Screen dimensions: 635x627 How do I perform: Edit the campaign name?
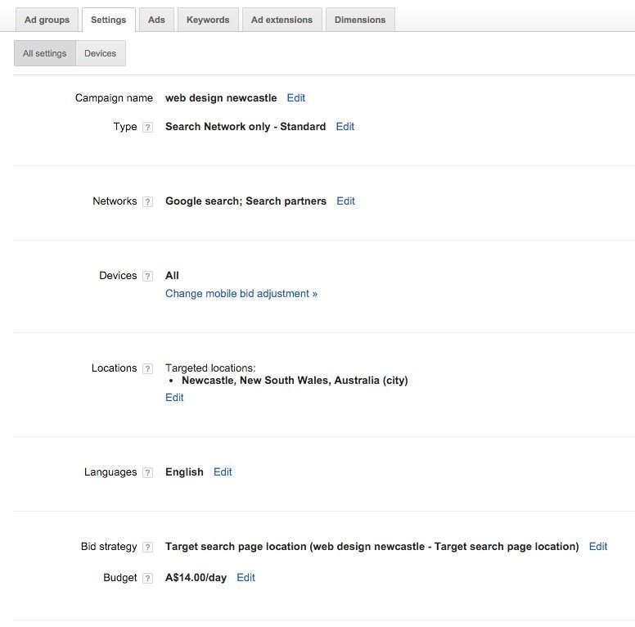(x=295, y=98)
